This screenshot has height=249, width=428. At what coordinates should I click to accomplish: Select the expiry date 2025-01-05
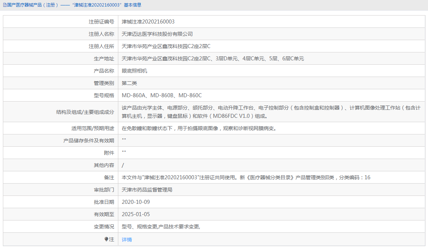136,214
